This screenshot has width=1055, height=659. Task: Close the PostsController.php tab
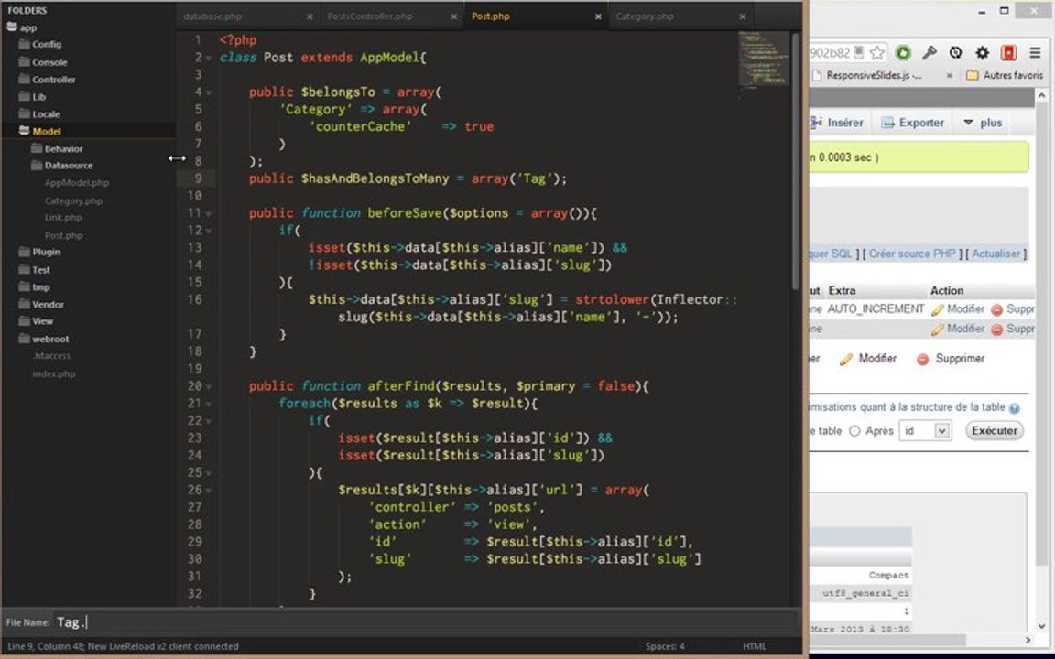(x=453, y=16)
